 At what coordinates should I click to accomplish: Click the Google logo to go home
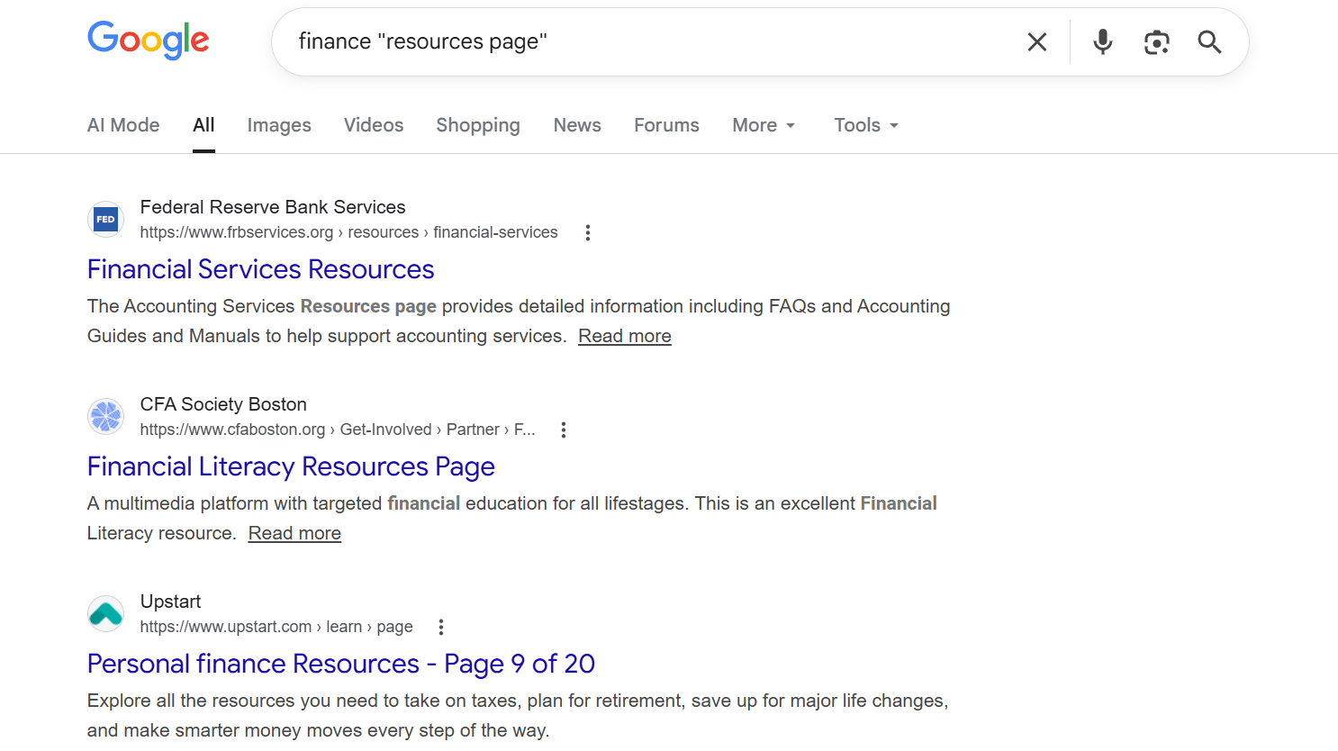tap(148, 41)
